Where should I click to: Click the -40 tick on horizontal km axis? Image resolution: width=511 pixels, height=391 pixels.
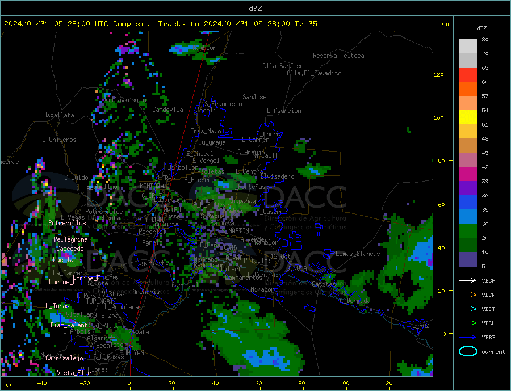41,383
